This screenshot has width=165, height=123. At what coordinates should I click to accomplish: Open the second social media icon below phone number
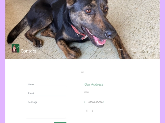pyautogui.click(x=93, y=111)
